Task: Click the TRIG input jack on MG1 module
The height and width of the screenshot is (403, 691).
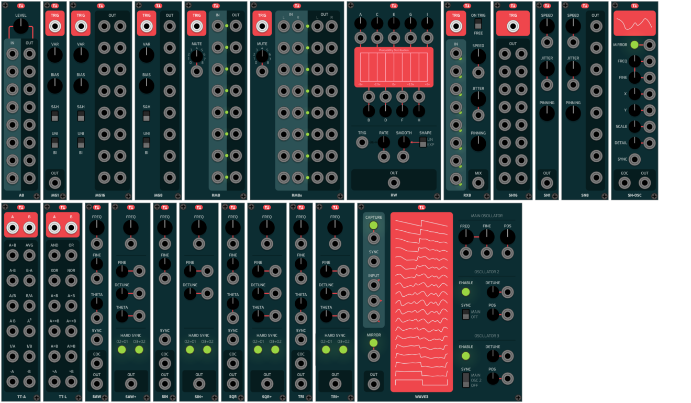Action: pyautogui.click(x=55, y=26)
